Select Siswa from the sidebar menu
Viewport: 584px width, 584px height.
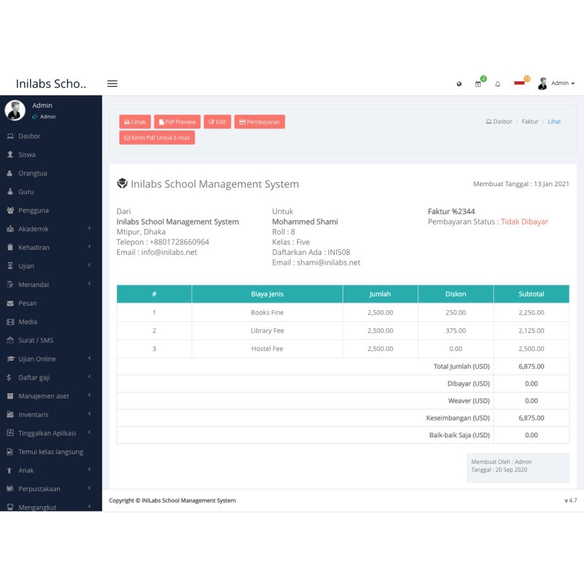[x=27, y=154]
